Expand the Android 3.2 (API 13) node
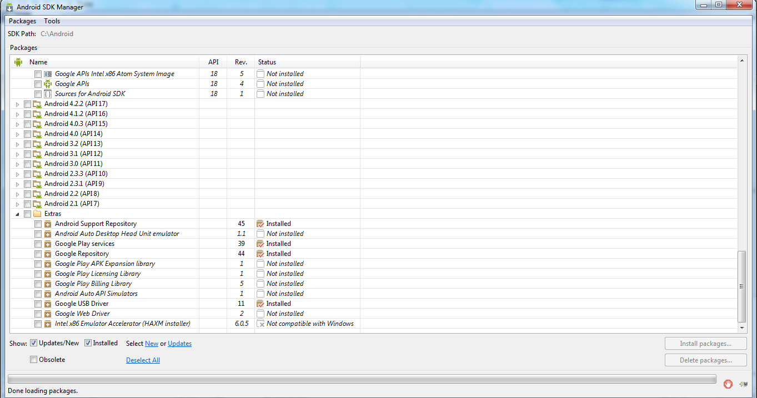The image size is (757, 398). click(x=18, y=144)
